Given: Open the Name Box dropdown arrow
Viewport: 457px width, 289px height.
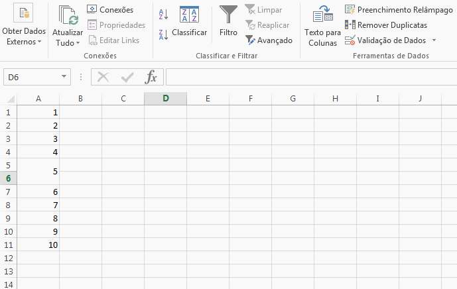Looking at the screenshot, I should pos(64,77).
